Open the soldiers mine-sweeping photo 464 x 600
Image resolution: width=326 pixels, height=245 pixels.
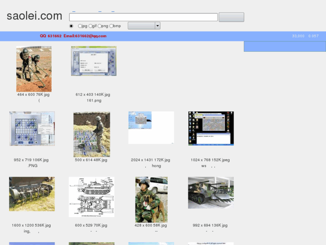tap(34, 69)
